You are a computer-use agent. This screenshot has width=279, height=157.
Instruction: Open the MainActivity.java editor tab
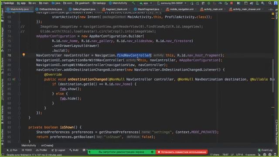pos(19,9)
